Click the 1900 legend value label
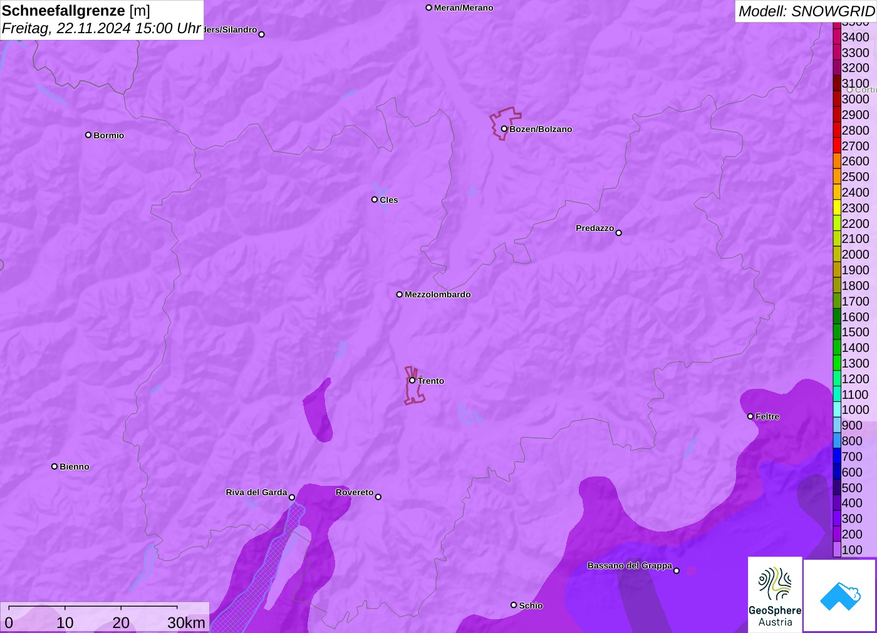Screen dimensions: 877x633 point(856,270)
